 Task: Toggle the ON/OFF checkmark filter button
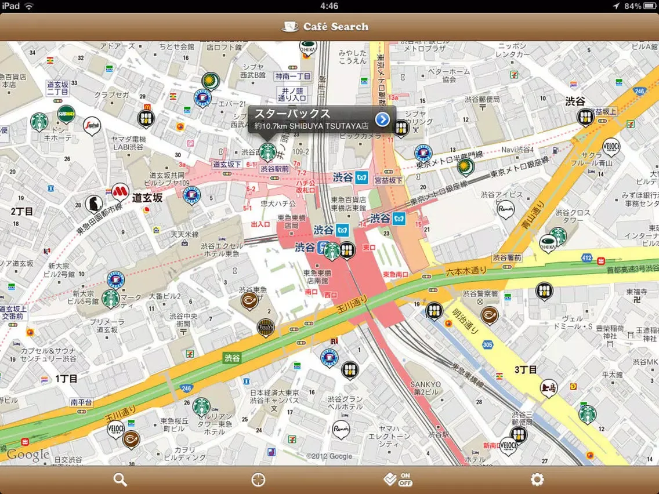click(x=398, y=480)
